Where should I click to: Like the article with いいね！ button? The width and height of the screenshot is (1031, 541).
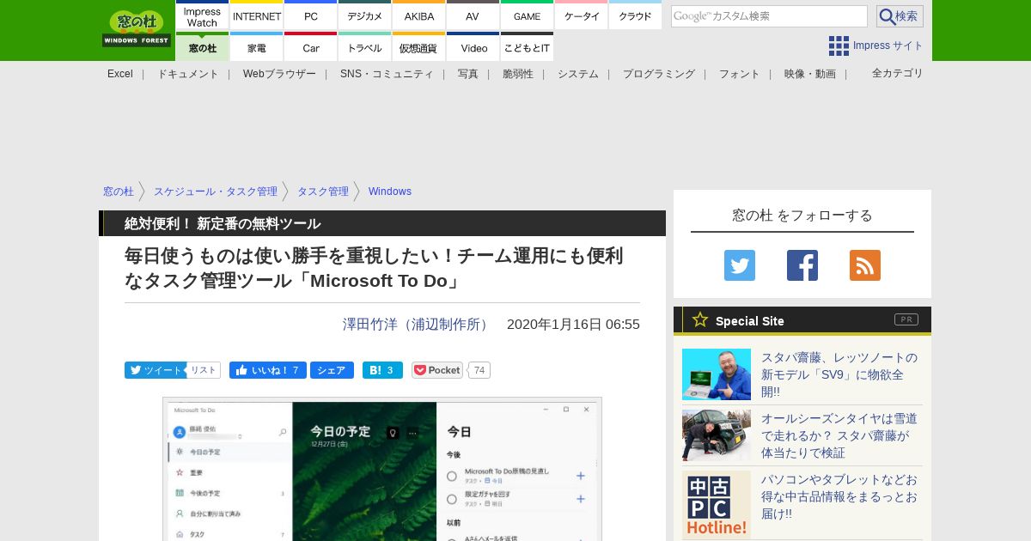pyautogui.click(x=268, y=370)
